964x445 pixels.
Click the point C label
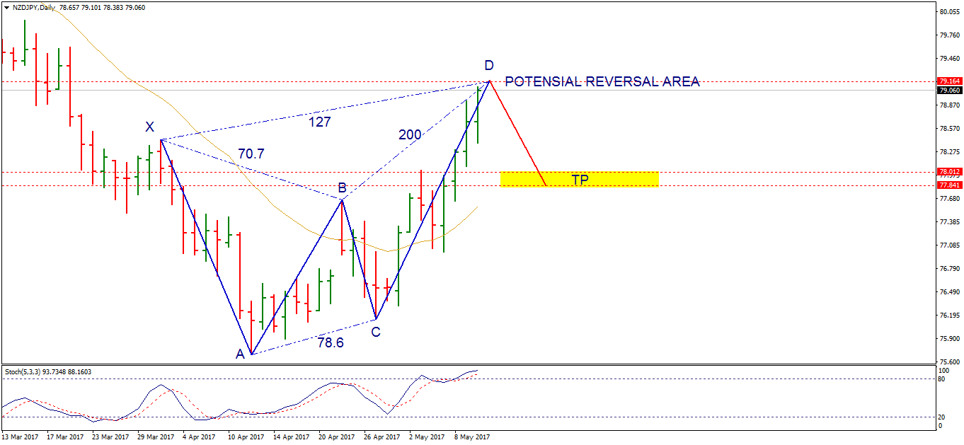[376, 332]
